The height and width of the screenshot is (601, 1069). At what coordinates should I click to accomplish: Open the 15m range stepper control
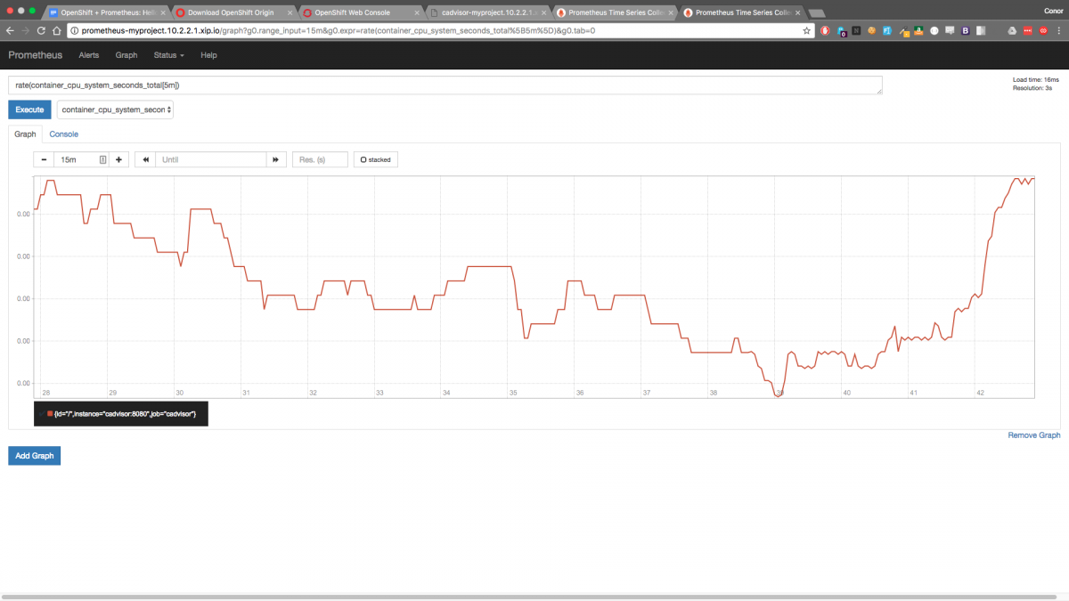click(x=103, y=159)
